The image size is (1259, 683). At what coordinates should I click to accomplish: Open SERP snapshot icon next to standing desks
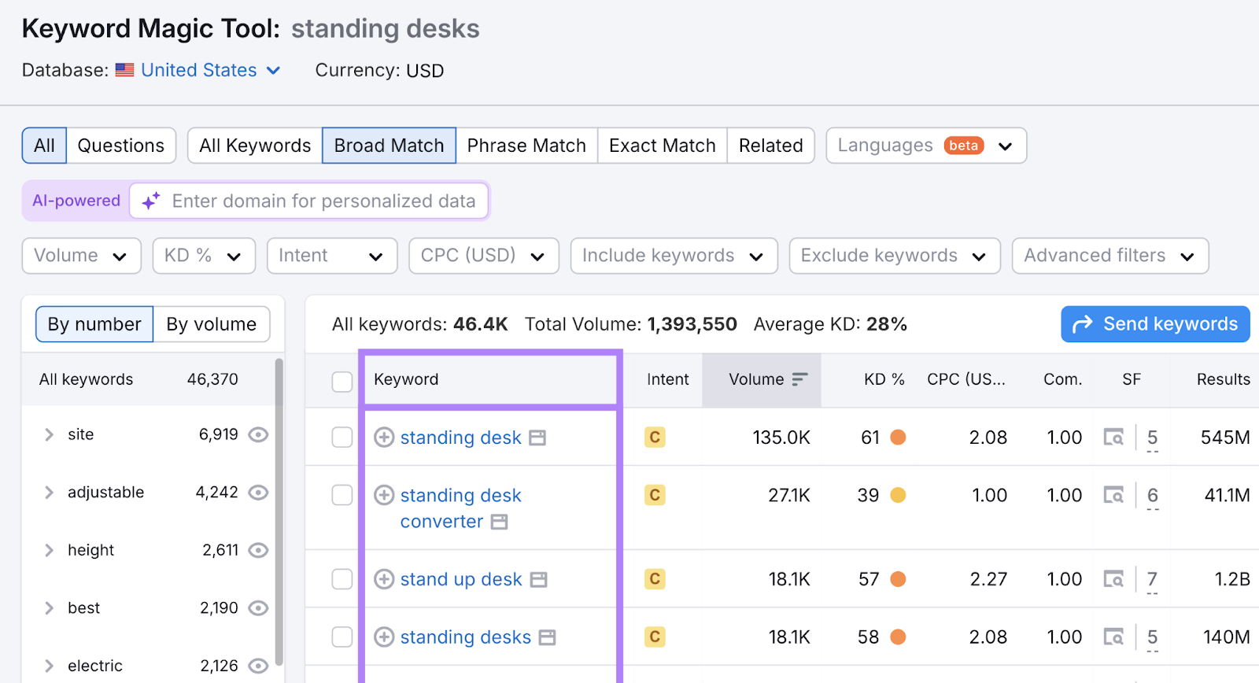click(548, 637)
